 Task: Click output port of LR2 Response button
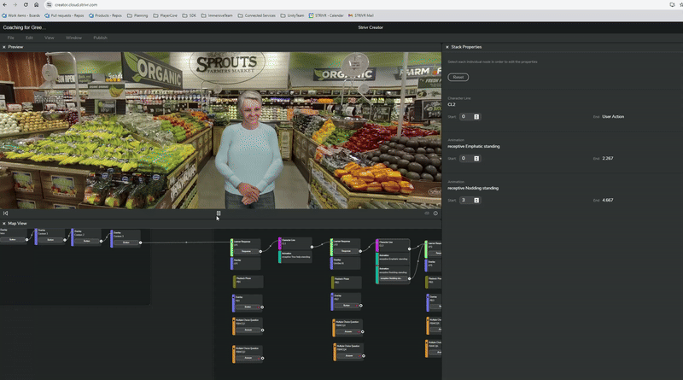pyautogui.click(x=360, y=251)
